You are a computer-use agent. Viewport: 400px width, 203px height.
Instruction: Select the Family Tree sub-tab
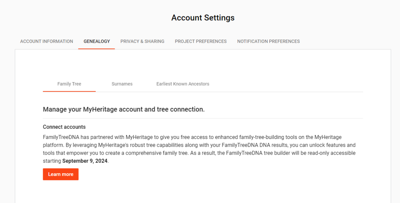tap(69, 84)
